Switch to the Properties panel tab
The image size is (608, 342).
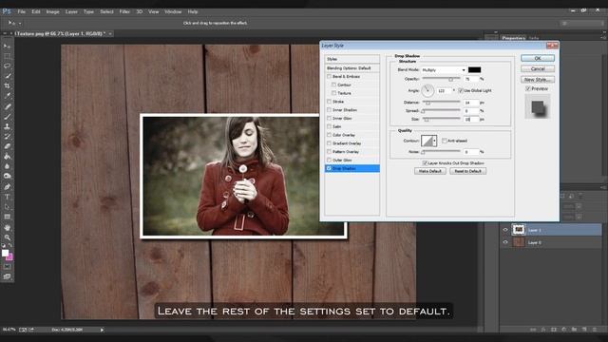(513, 38)
